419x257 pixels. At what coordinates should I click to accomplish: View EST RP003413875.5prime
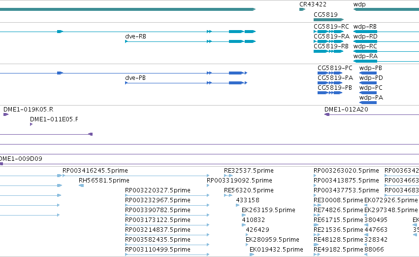click(x=346, y=181)
